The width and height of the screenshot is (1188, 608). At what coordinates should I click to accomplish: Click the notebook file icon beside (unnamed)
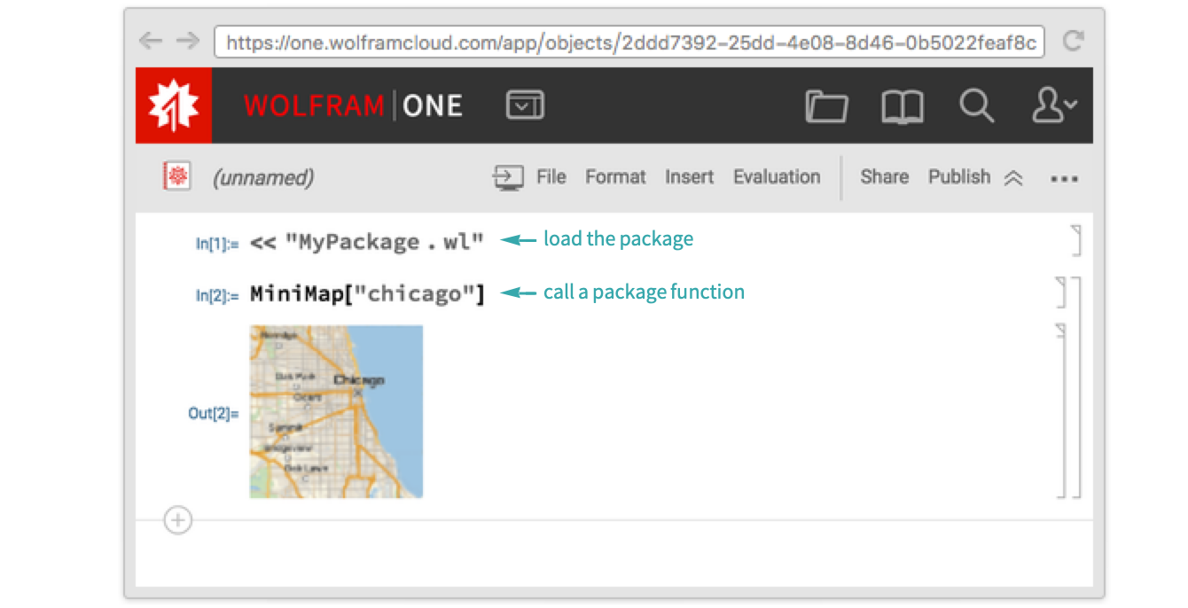point(178,176)
